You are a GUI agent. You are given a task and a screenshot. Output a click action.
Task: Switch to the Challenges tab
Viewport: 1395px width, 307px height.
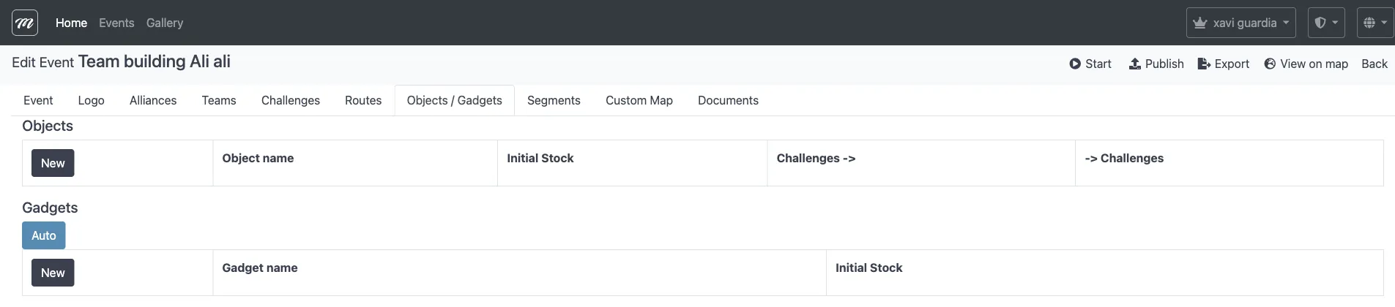tap(290, 101)
